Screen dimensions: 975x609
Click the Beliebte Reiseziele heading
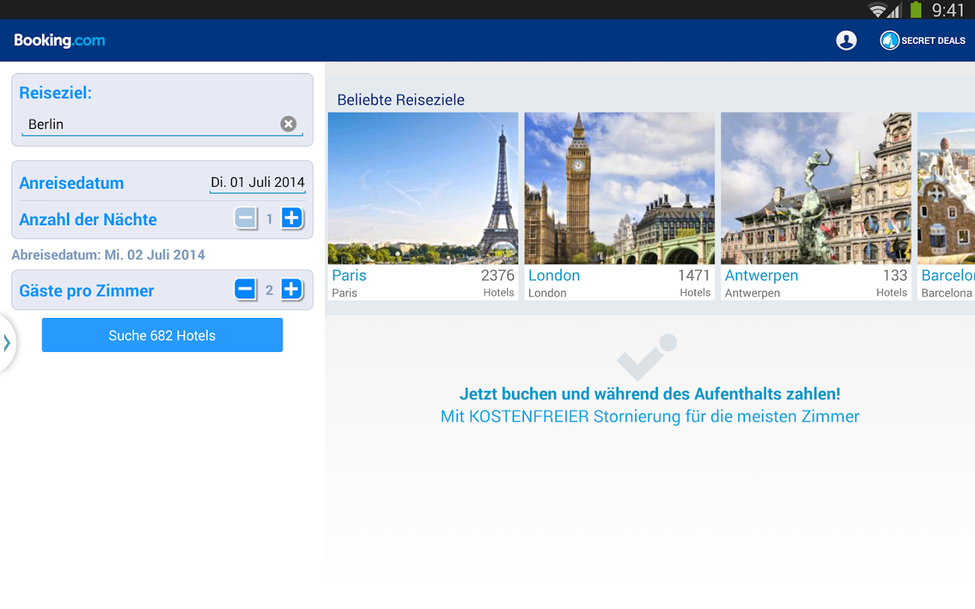pyautogui.click(x=401, y=99)
